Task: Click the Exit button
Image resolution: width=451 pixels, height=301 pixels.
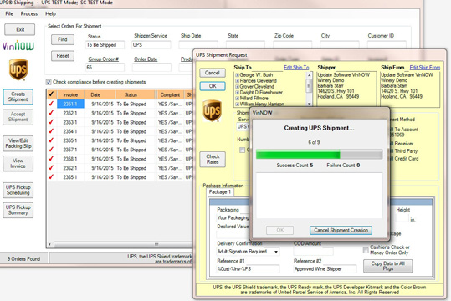Action: click(x=20, y=29)
